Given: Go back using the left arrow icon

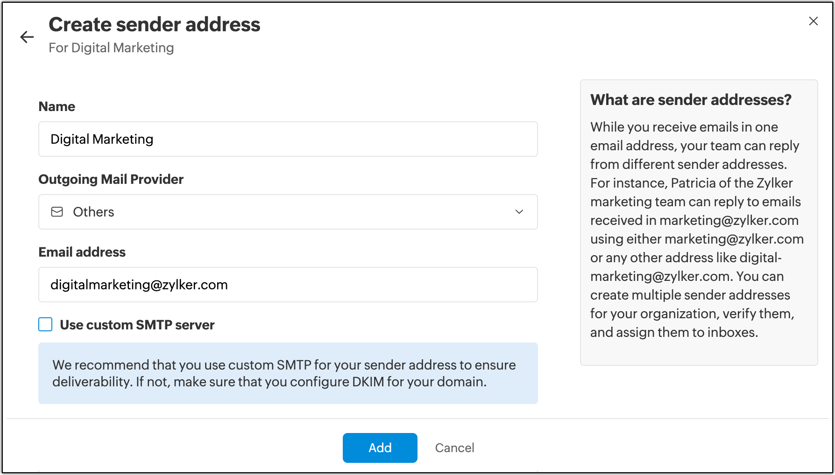Looking at the screenshot, I should click(x=27, y=37).
